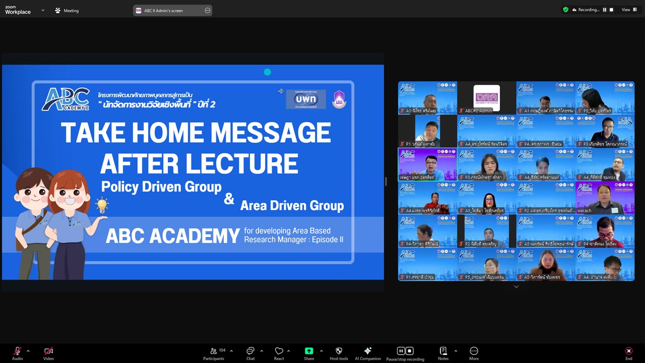Click the green encryption shield icon
The width and height of the screenshot is (645, 363).
[565, 10]
